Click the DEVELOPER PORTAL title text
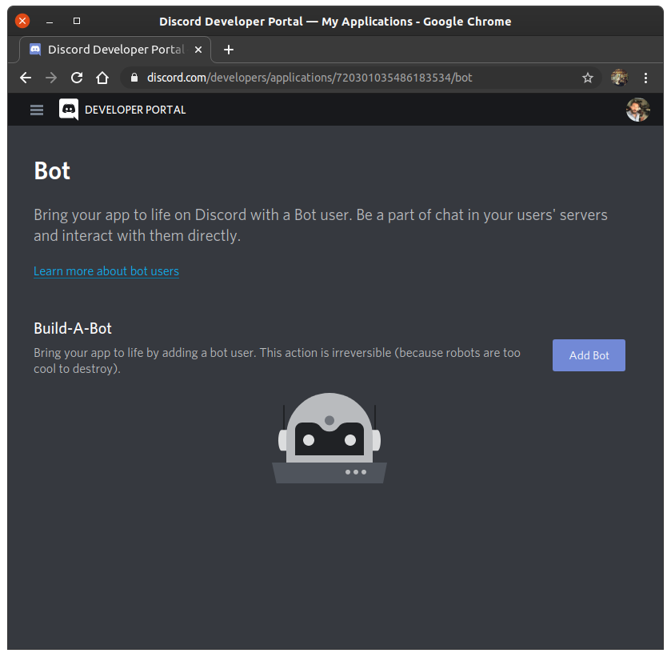 [x=135, y=110]
